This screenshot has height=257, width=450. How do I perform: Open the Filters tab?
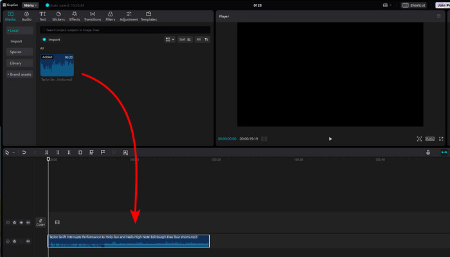coord(110,16)
